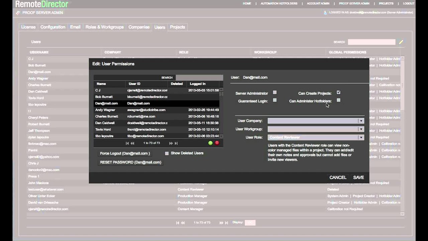Click RESET PASSWORD (Dan@mail.com) button
The image size is (428, 241).
(130, 162)
